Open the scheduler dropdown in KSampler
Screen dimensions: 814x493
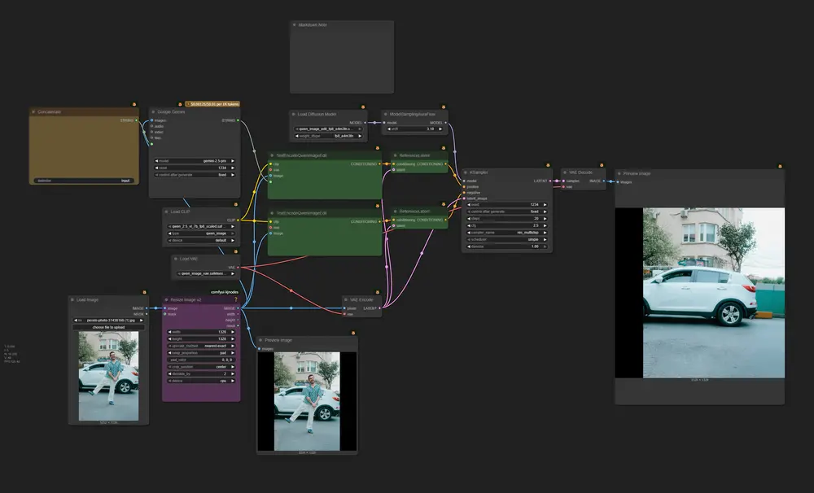pyautogui.click(x=506, y=239)
